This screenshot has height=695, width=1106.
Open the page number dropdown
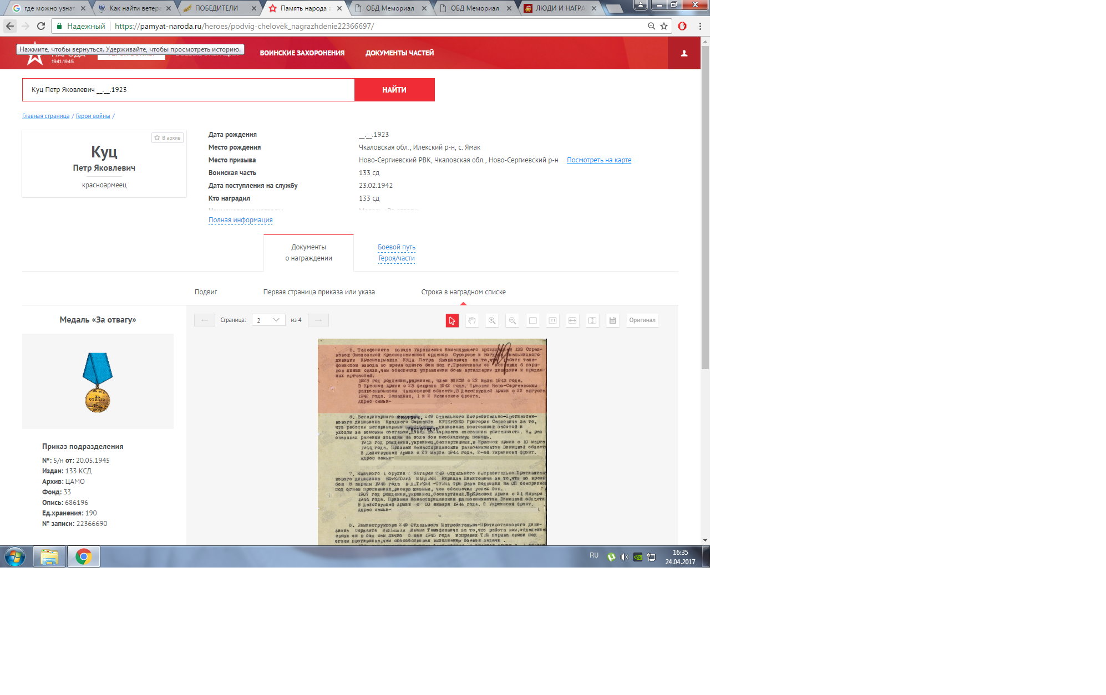click(x=268, y=320)
